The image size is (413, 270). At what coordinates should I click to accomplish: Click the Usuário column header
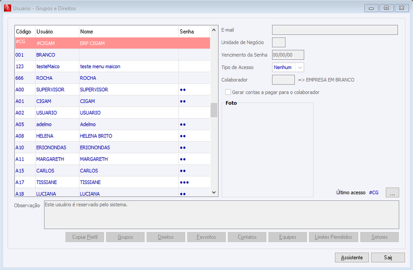(x=57, y=31)
